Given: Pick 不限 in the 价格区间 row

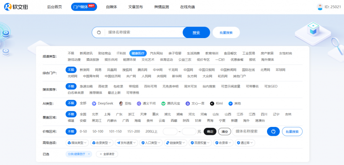Looking at the screenshot, I should 71,131.
